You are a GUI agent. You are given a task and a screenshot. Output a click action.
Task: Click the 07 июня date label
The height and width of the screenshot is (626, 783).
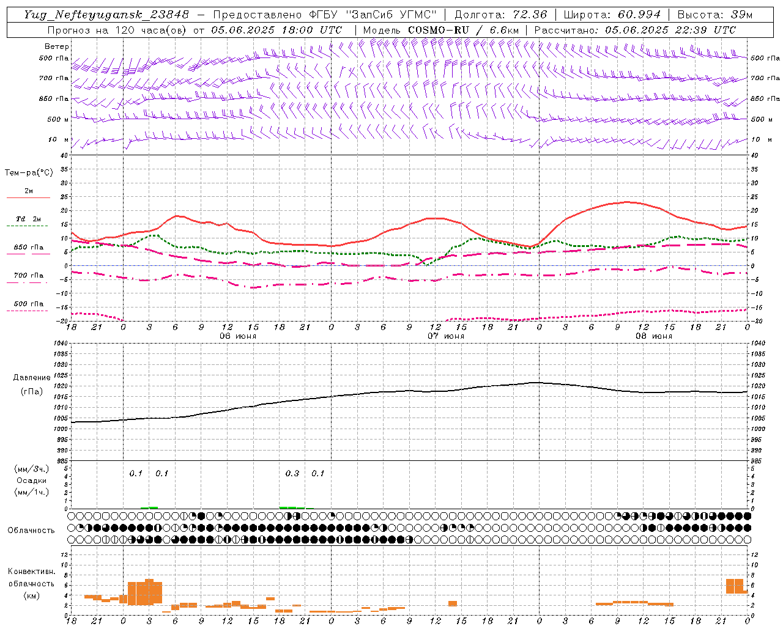tap(445, 336)
